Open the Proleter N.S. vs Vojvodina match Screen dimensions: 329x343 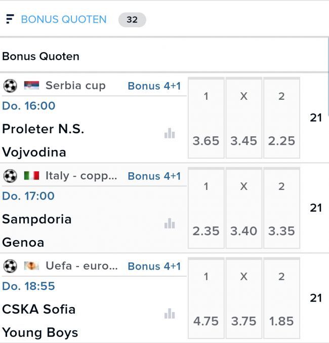[x=44, y=140]
